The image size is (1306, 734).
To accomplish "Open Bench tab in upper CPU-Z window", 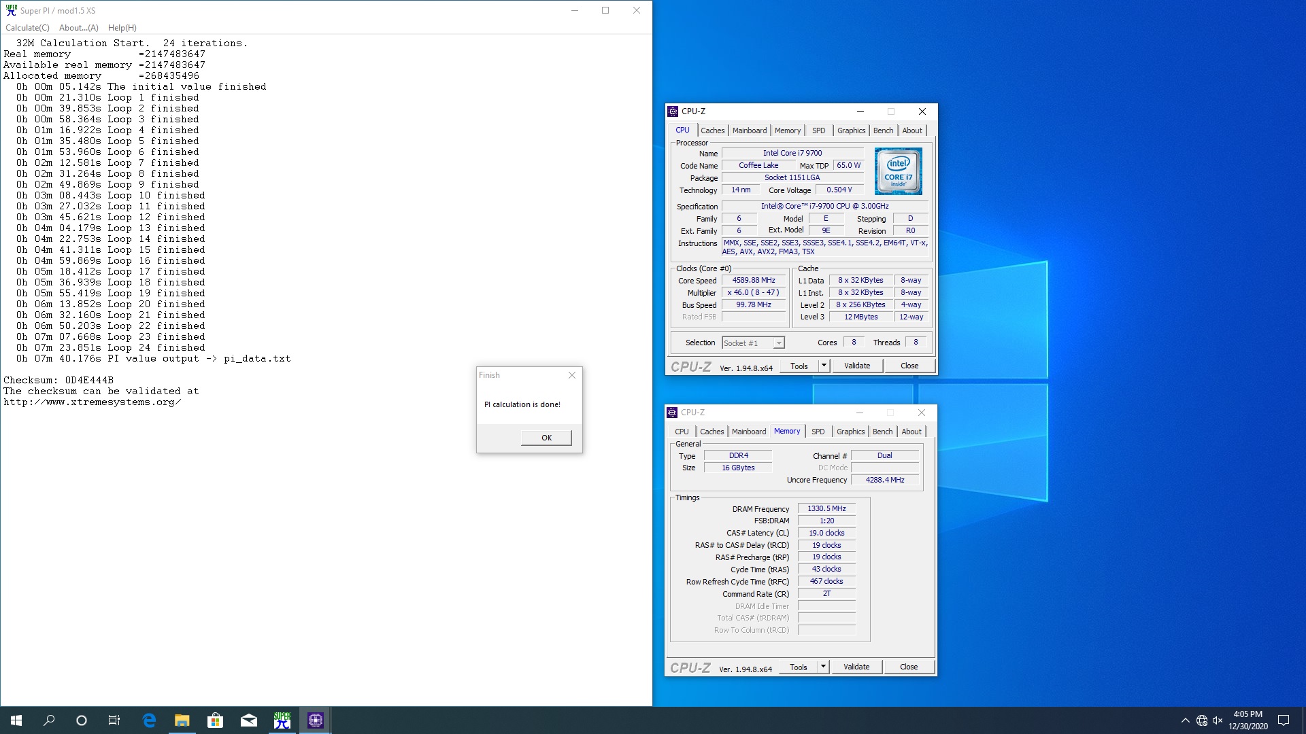I will pos(884,130).
